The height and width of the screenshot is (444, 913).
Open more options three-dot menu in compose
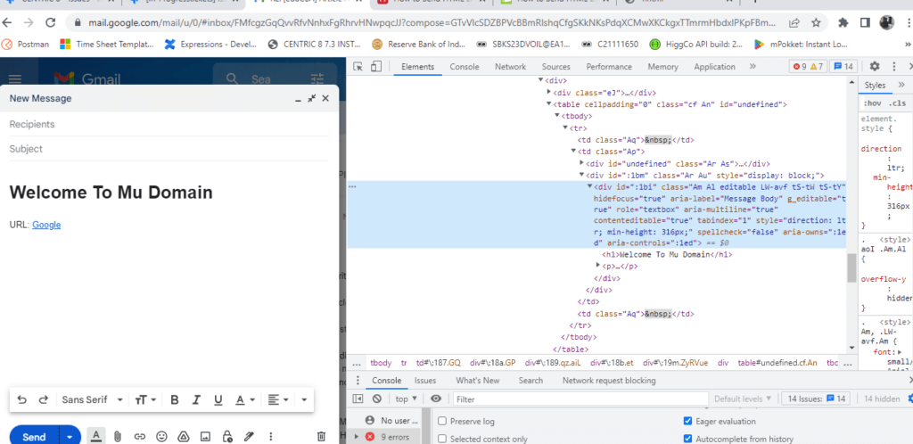pos(271,437)
